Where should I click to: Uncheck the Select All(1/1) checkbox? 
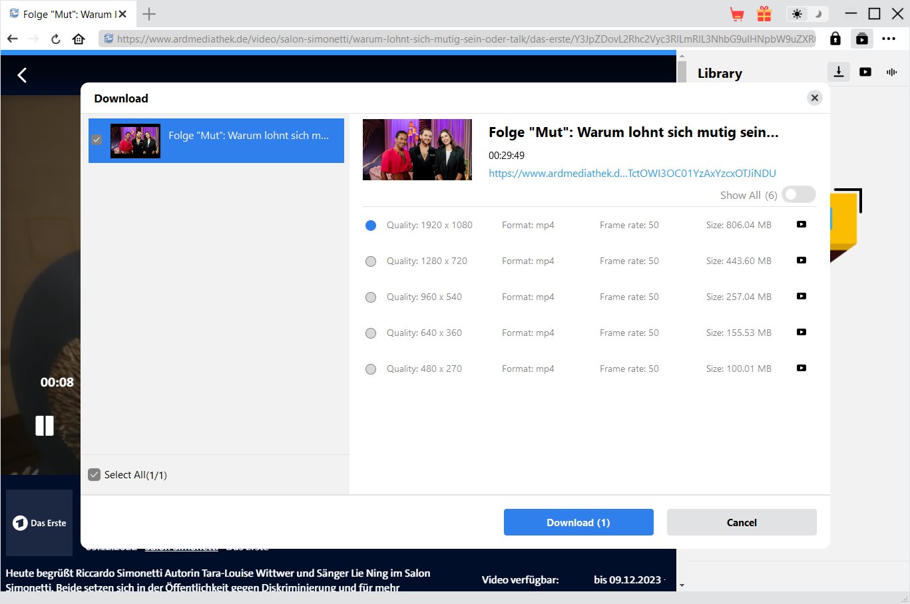pyautogui.click(x=95, y=474)
